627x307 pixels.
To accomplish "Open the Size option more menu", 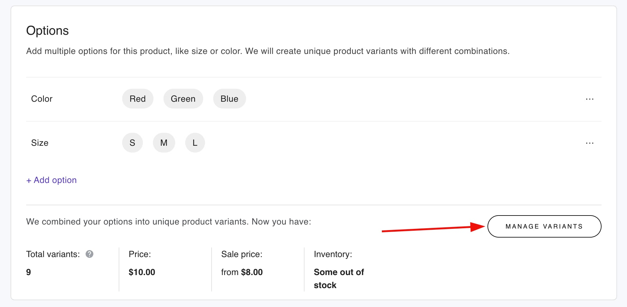I will coord(589,143).
